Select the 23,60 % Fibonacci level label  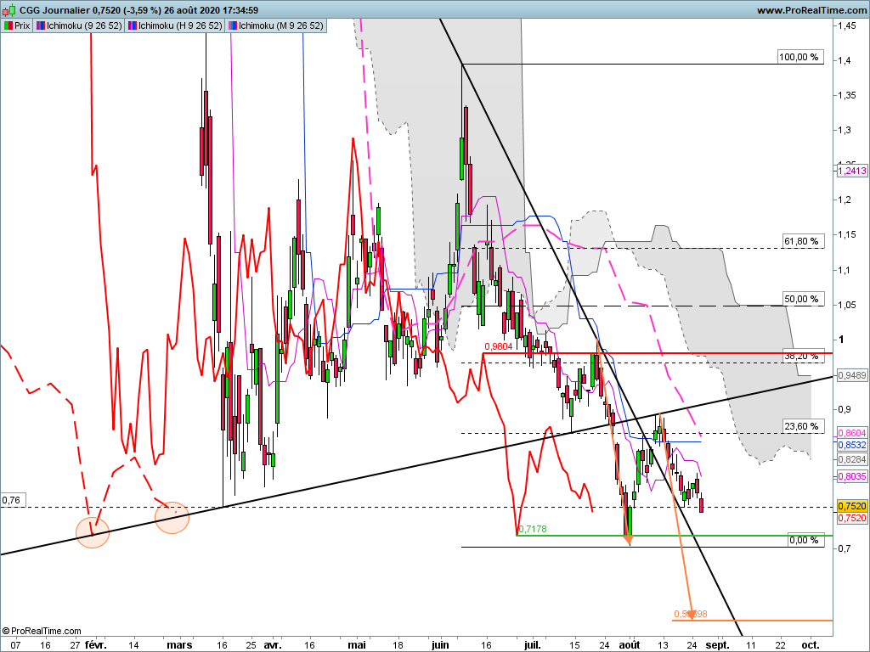pos(802,426)
